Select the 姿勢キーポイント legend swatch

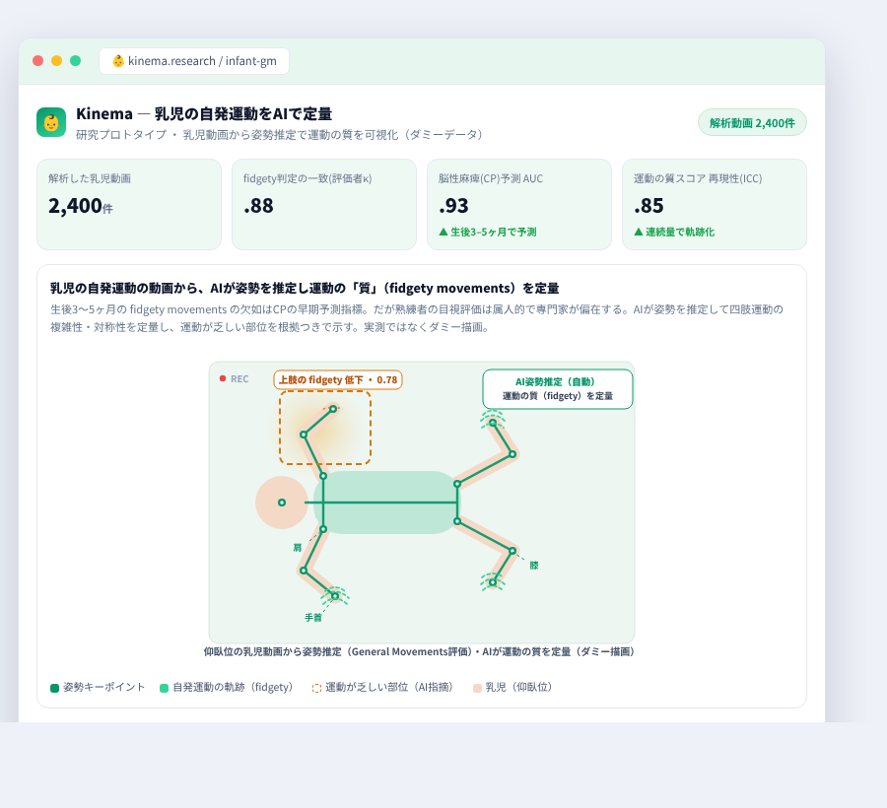(55, 688)
